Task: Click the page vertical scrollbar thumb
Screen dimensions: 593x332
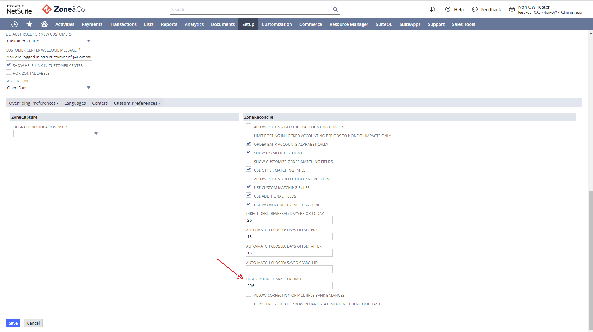Action: click(x=591, y=261)
